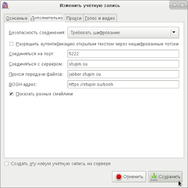Uncheck Показать разные смайлики checkbox
Screen dimensions: 188x188
(11, 94)
